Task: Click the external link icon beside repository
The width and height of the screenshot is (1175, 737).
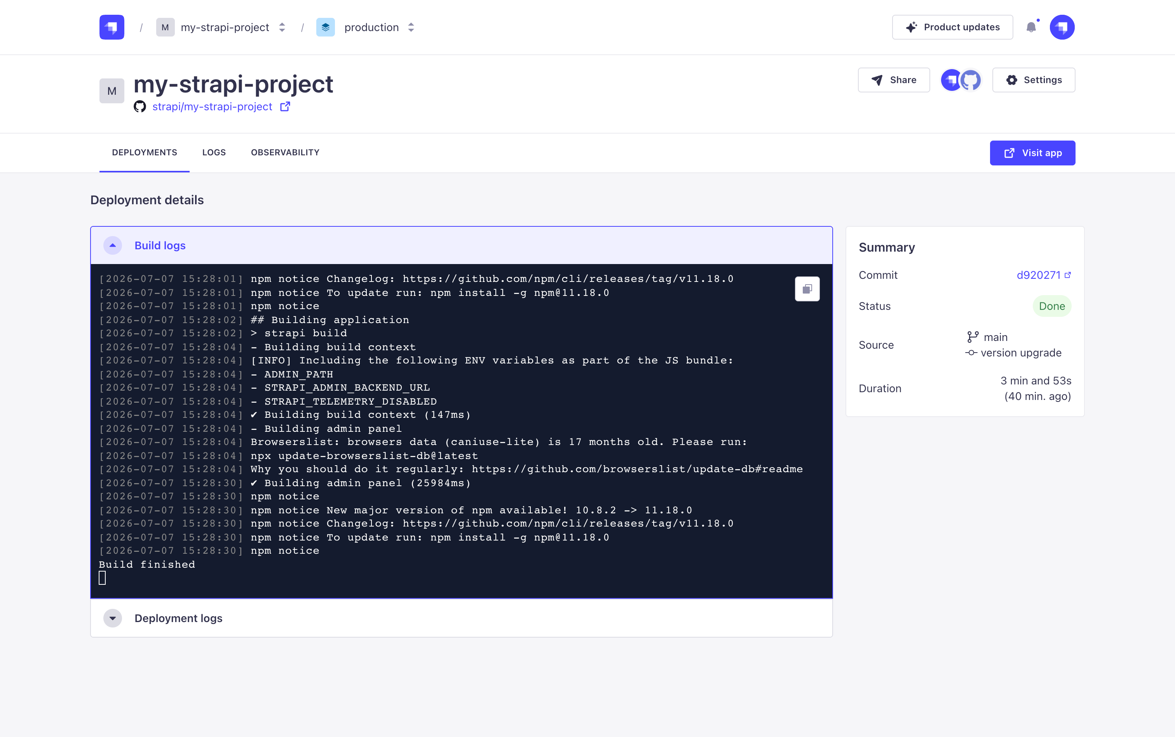Action: [x=285, y=106]
